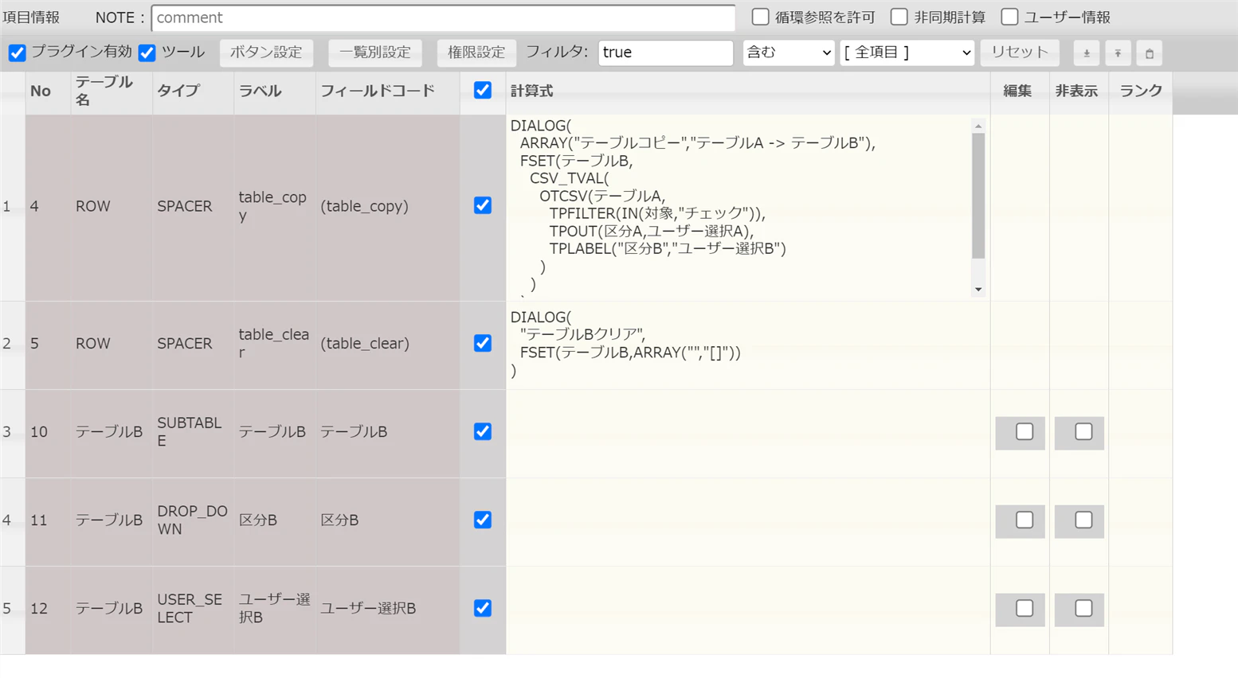Click the clipboard icon button
Viewport: 1238px width, 678px height.
pyautogui.click(x=1149, y=53)
